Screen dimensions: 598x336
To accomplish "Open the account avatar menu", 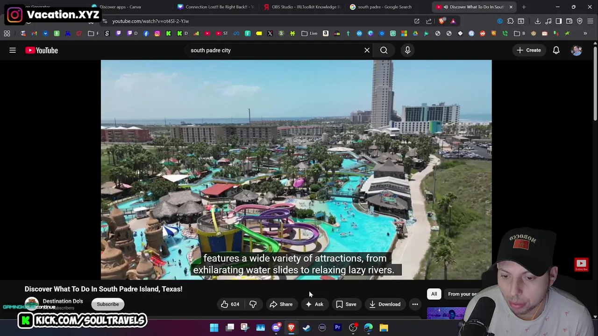I will click(577, 50).
